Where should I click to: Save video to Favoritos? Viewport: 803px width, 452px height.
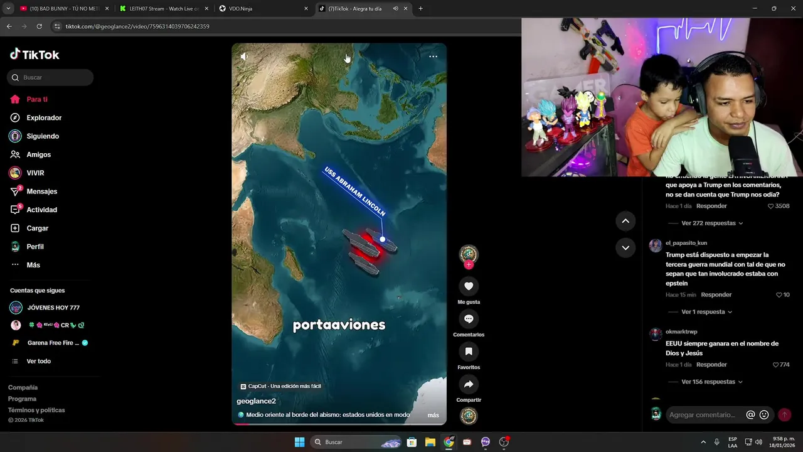469,352
